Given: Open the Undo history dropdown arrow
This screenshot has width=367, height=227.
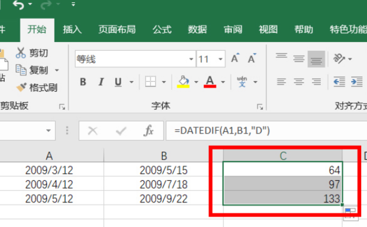Looking at the screenshot, I should coord(30,4).
